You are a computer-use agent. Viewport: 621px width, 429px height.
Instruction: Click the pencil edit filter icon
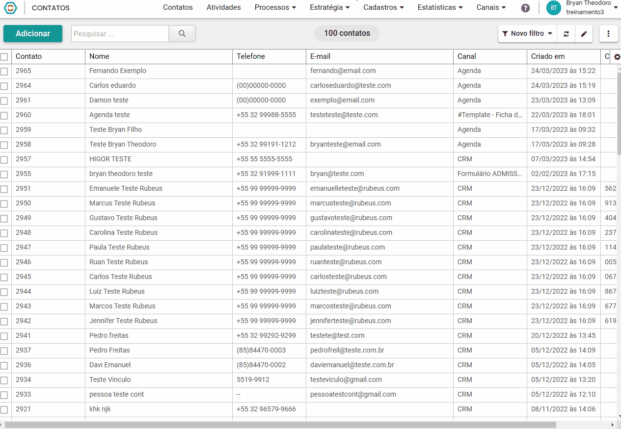[584, 34]
